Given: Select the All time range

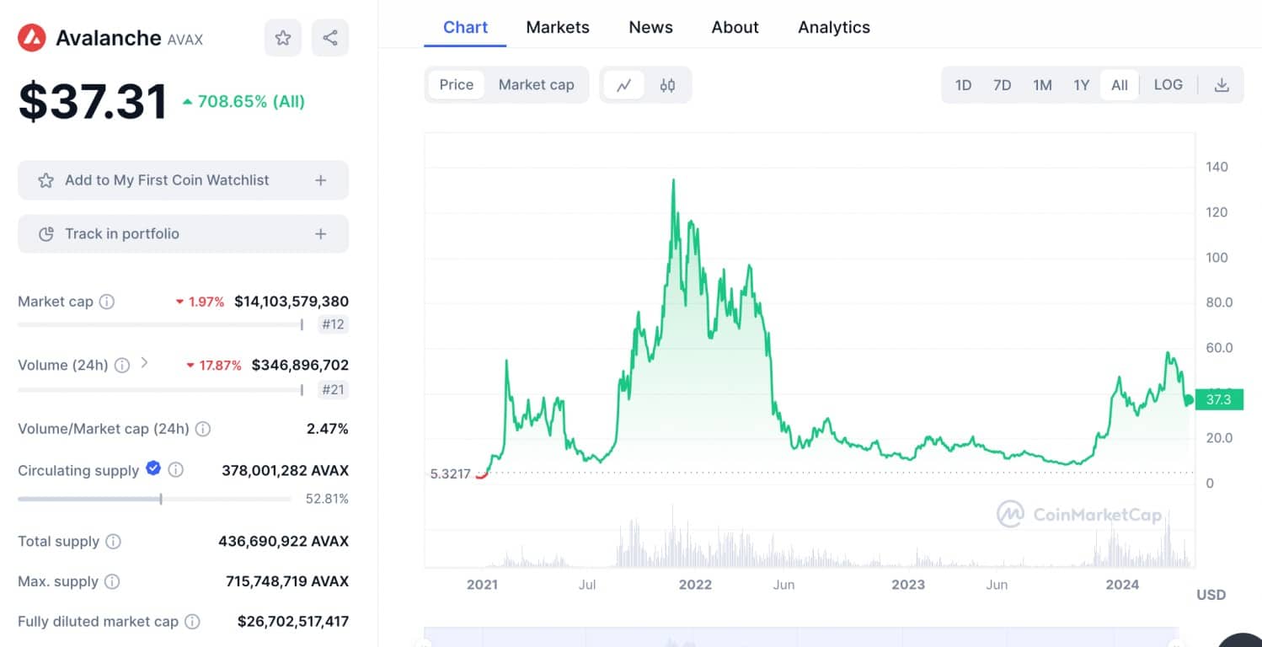Looking at the screenshot, I should [1120, 85].
